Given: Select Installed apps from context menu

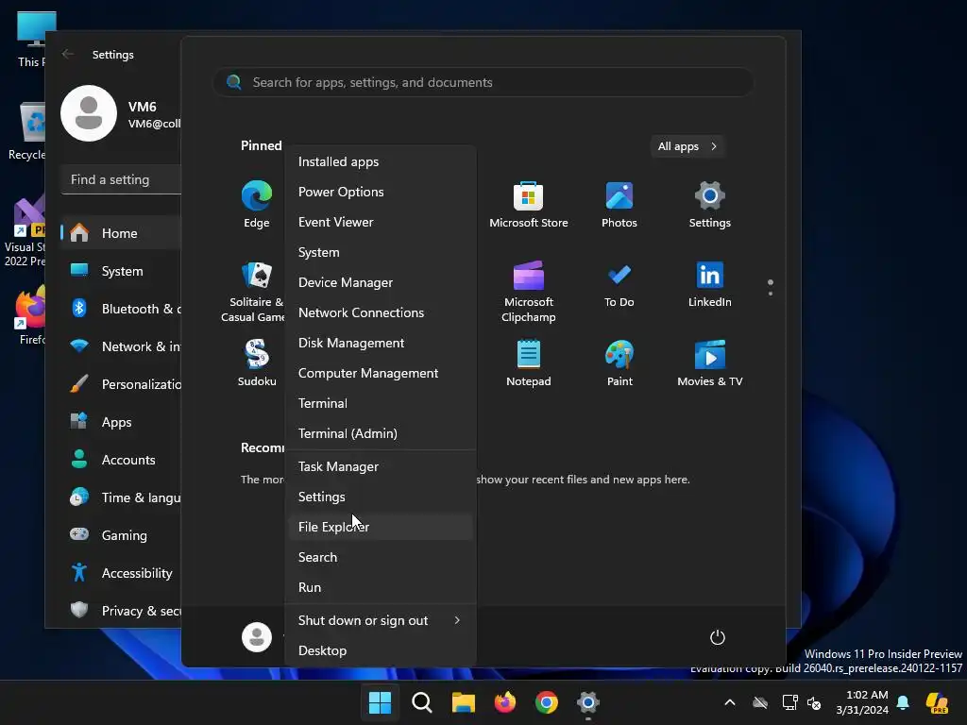Looking at the screenshot, I should click(380, 161).
